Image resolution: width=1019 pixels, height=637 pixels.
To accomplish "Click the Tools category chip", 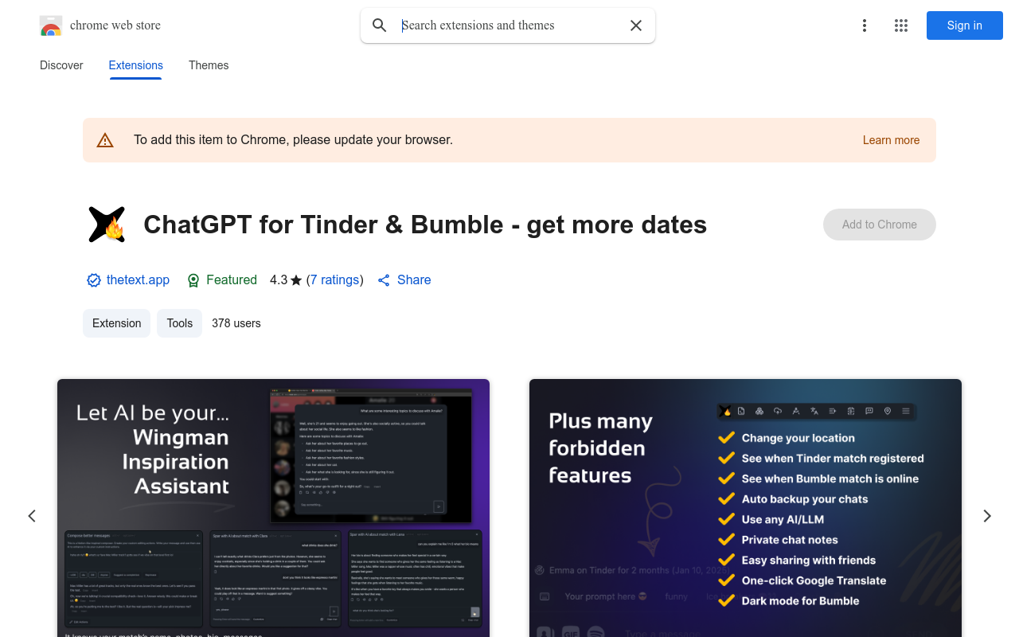I will pos(179,323).
